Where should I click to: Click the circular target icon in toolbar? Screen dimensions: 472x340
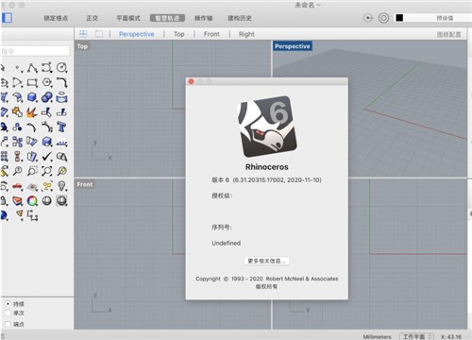tap(383, 18)
